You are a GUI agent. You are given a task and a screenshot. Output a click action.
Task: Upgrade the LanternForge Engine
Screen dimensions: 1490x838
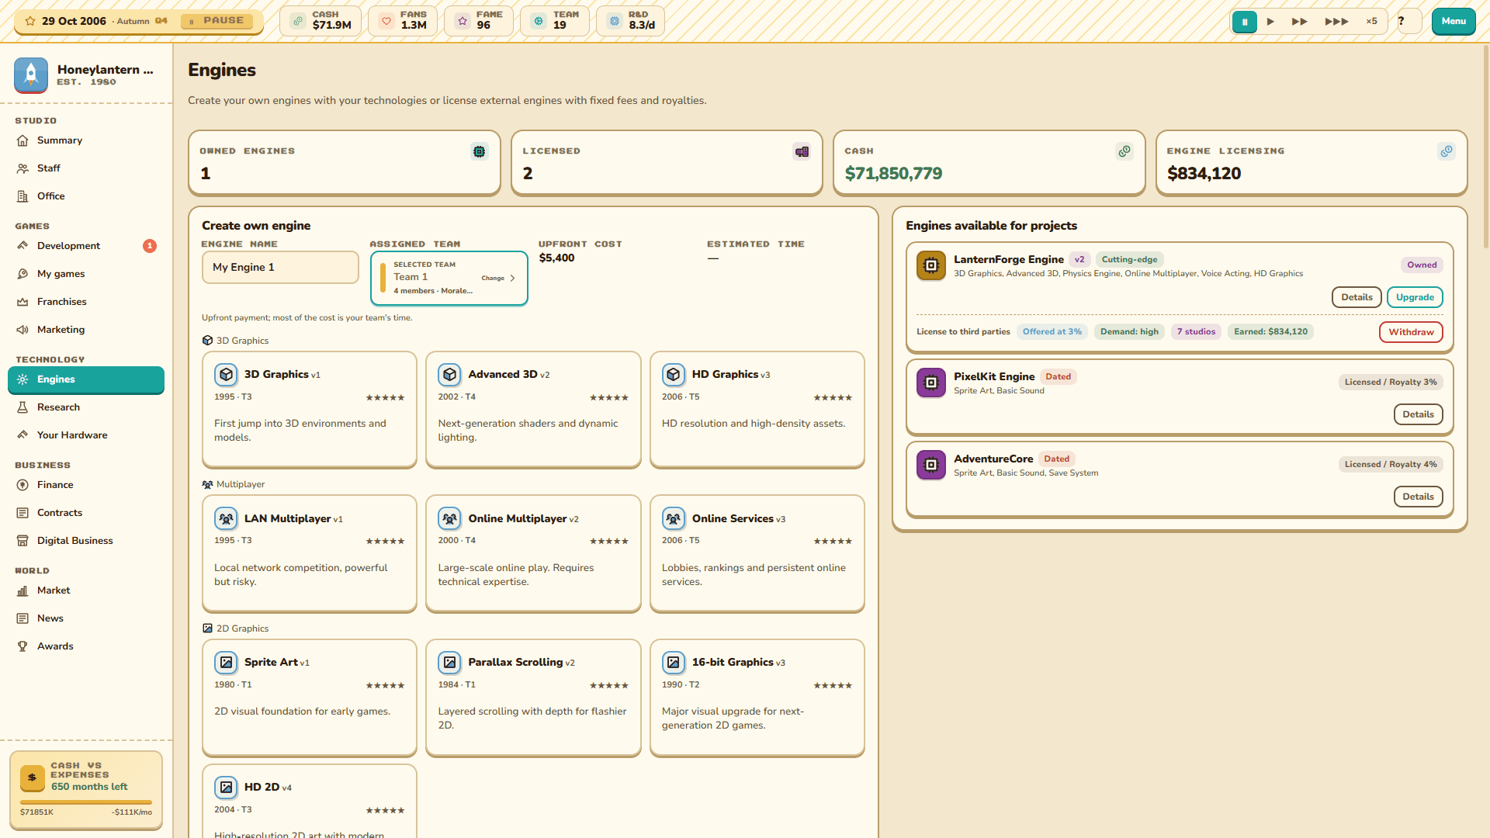click(x=1415, y=297)
